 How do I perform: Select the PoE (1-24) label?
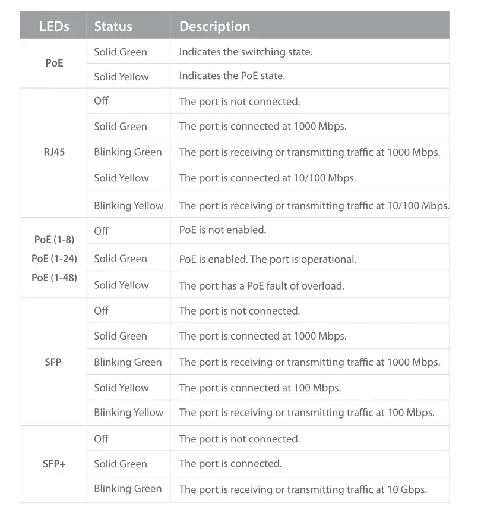[54, 259]
